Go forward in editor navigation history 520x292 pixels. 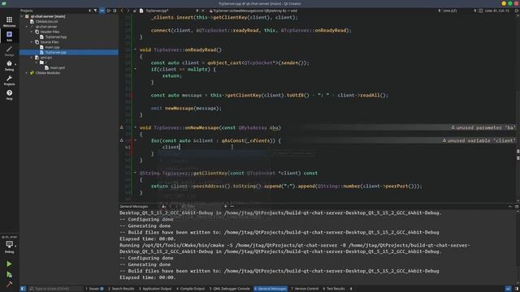[128, 11]
